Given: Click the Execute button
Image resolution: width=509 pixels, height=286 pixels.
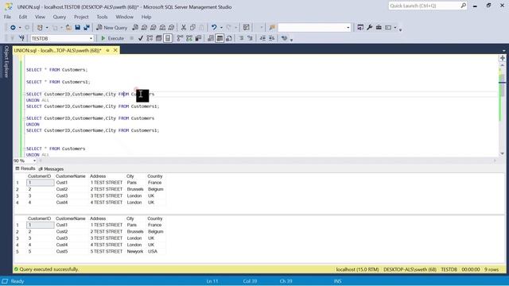Looking at the screenshot, I should tap(113, 39).
